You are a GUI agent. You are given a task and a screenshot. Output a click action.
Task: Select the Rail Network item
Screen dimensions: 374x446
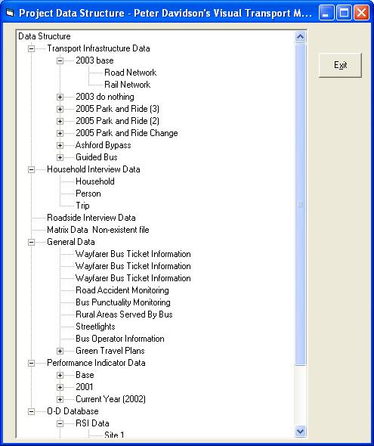pos(128,85)
